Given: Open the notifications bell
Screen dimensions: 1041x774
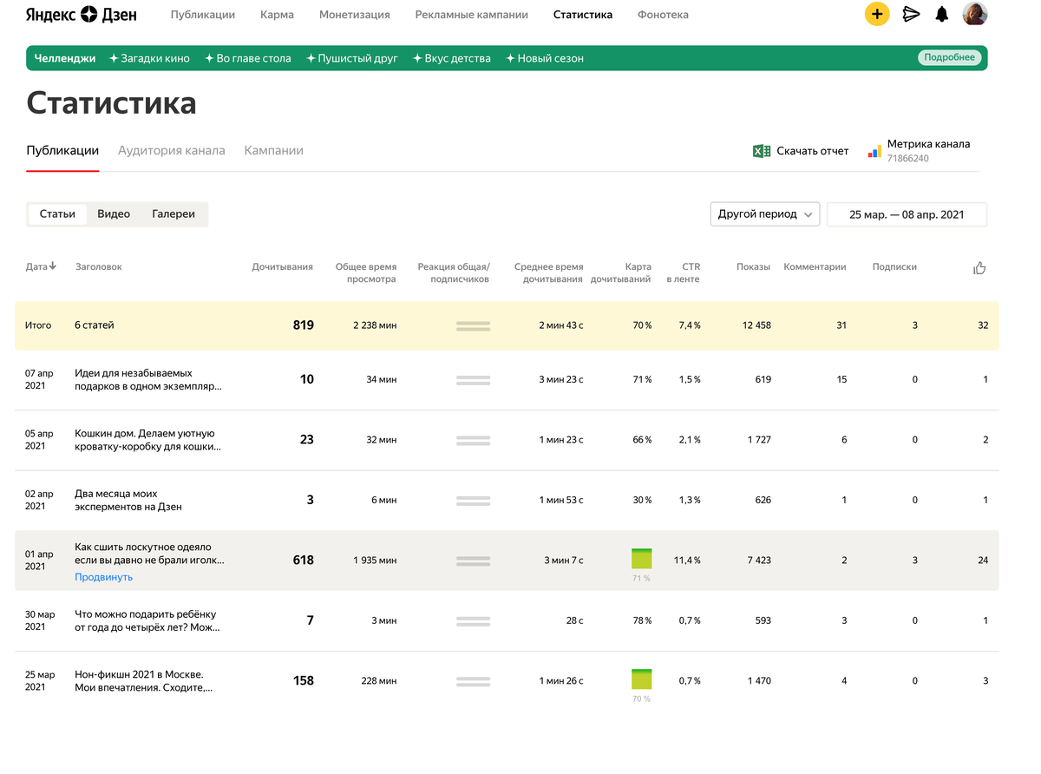Looking at the screenshot, I should (x=942, y=14).
